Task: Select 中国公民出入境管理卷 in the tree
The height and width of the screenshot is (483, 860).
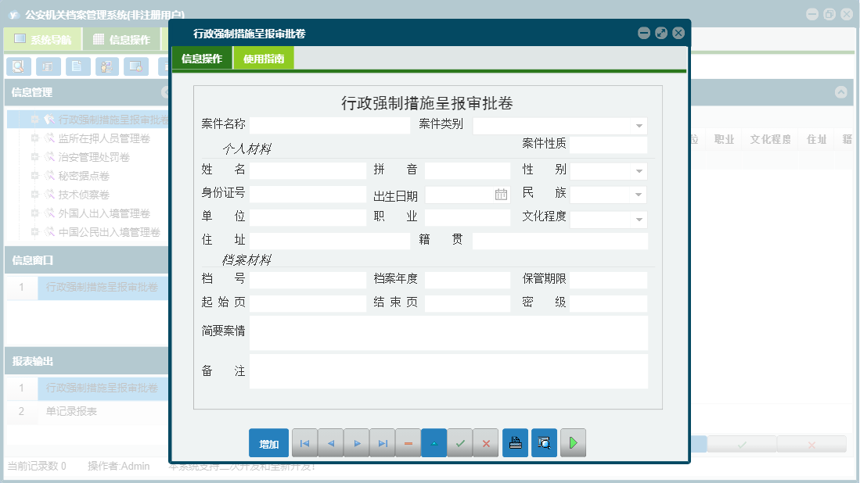Action: click(109, 232)
